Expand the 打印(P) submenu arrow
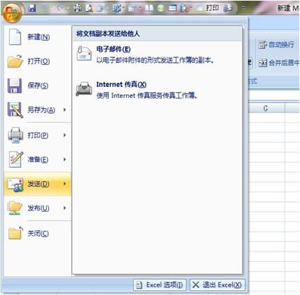The width and height of the screenshot is (300, 295). tap(65, 135)
